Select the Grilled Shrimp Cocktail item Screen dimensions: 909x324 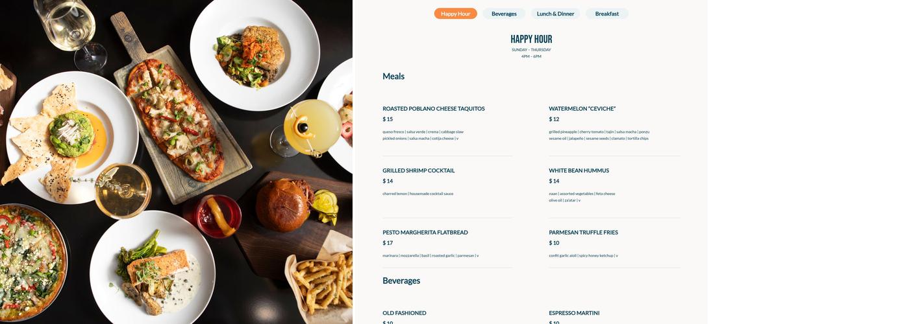pyautogui.click(x=419, y=170)
